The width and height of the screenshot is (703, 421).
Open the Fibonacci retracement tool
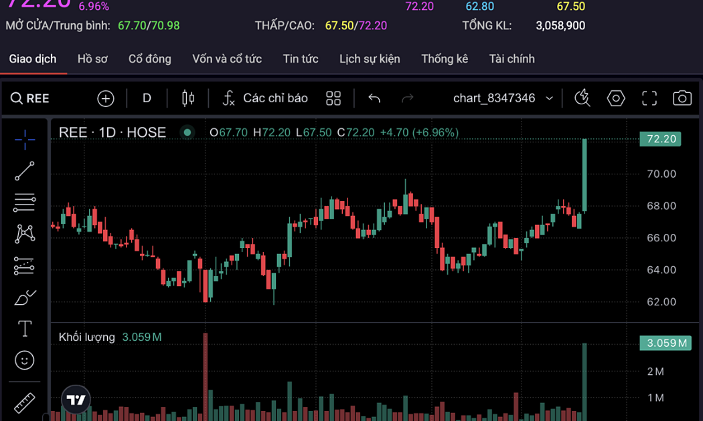click(x=25, y=202)
